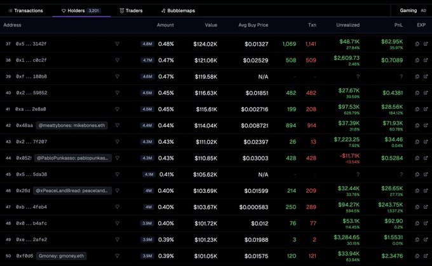Select address 0xf...180b8

pyautogui.click(x=31, y=76)
